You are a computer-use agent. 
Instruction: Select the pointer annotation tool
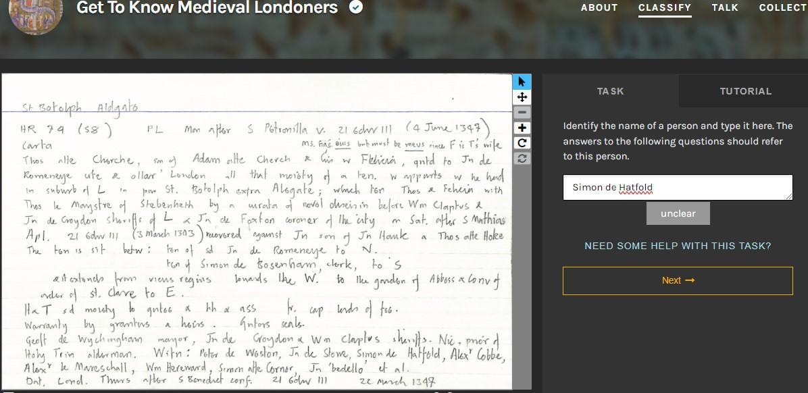point(522,82)
